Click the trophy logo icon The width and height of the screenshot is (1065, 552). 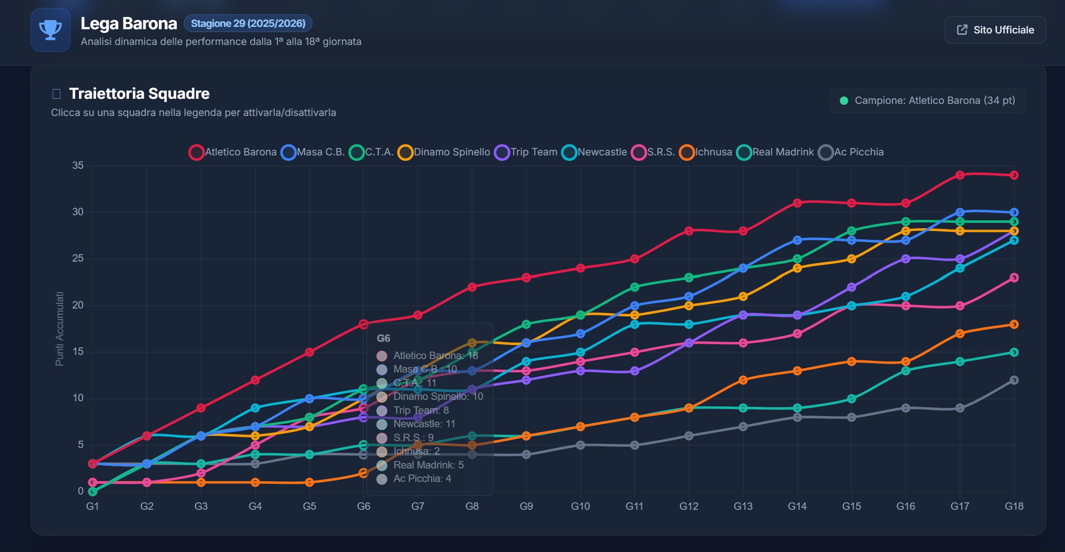51,30
